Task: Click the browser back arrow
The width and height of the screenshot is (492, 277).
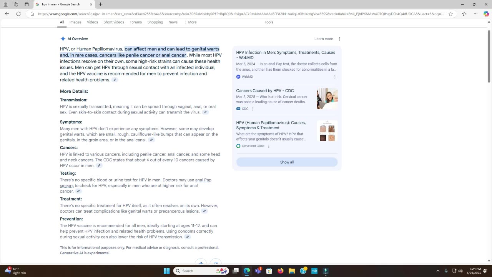Action: (7, 14)
